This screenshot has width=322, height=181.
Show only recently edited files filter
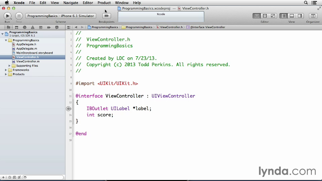tap(10, 177)
